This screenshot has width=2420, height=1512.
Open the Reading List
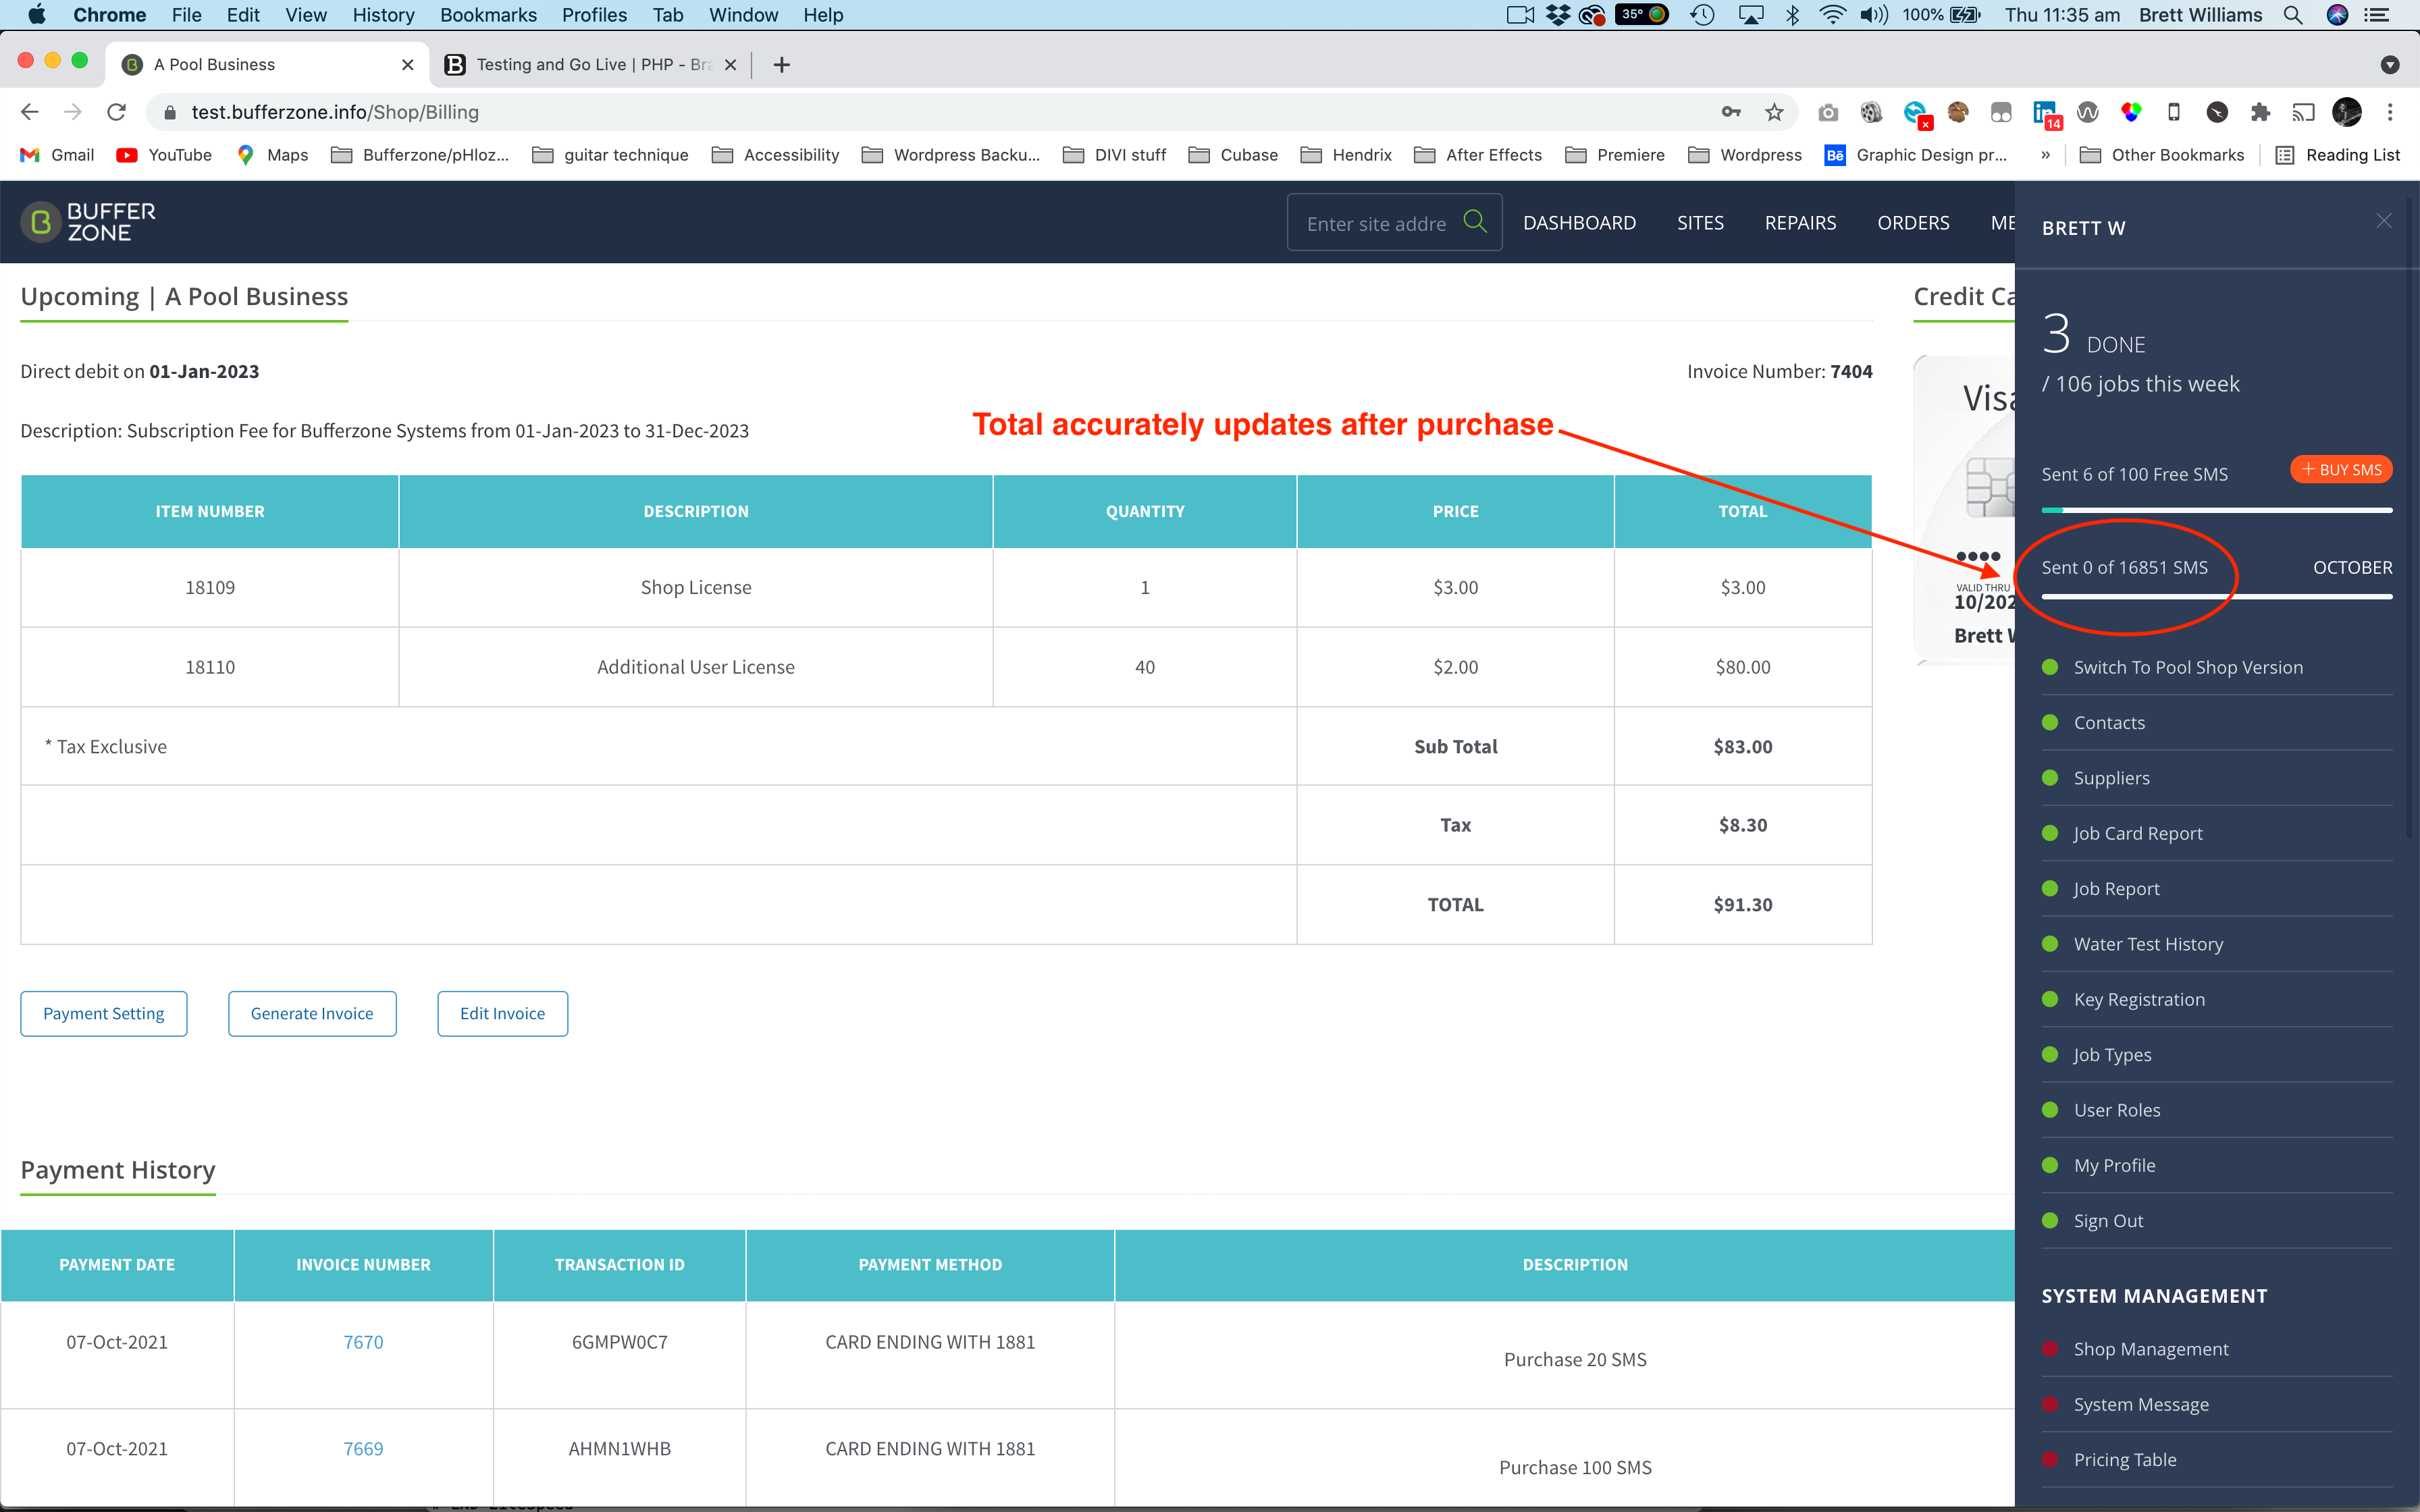coord(2337,155)
